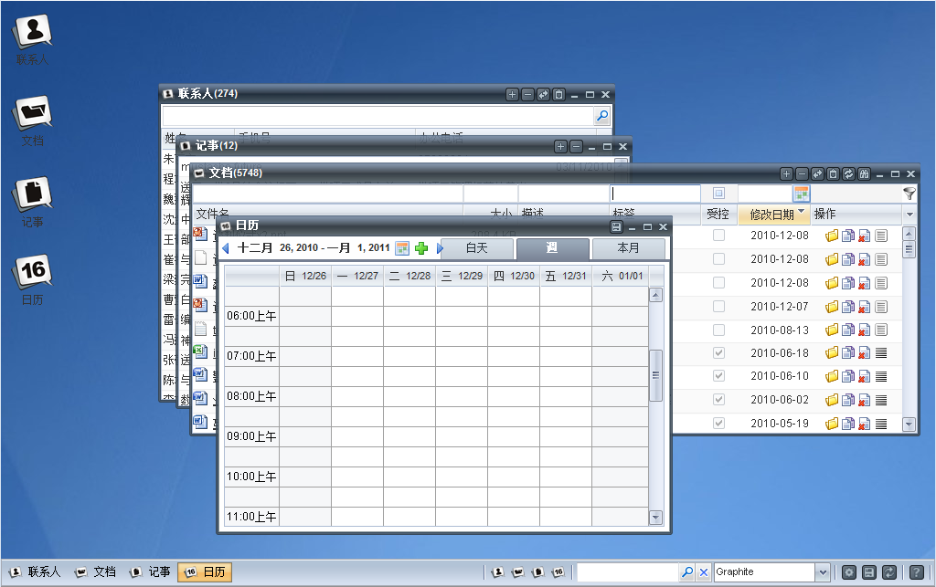
Task: Click up arrow of 日历 scrollbar
Action: click(x=655, y=295)
